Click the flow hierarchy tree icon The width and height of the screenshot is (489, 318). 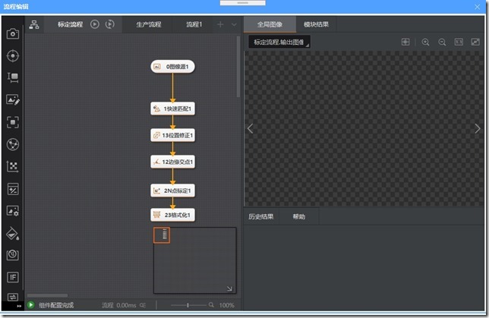click(34, 24)
